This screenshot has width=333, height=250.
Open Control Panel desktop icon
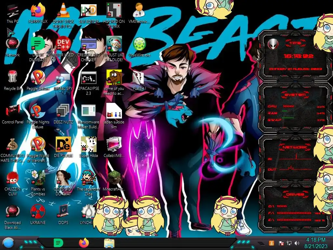click(x=13, y=114)
